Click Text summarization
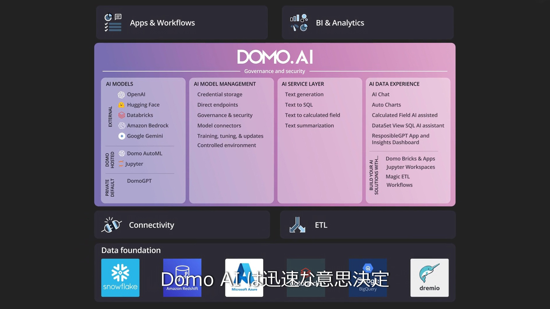 (x=309, y=126)
